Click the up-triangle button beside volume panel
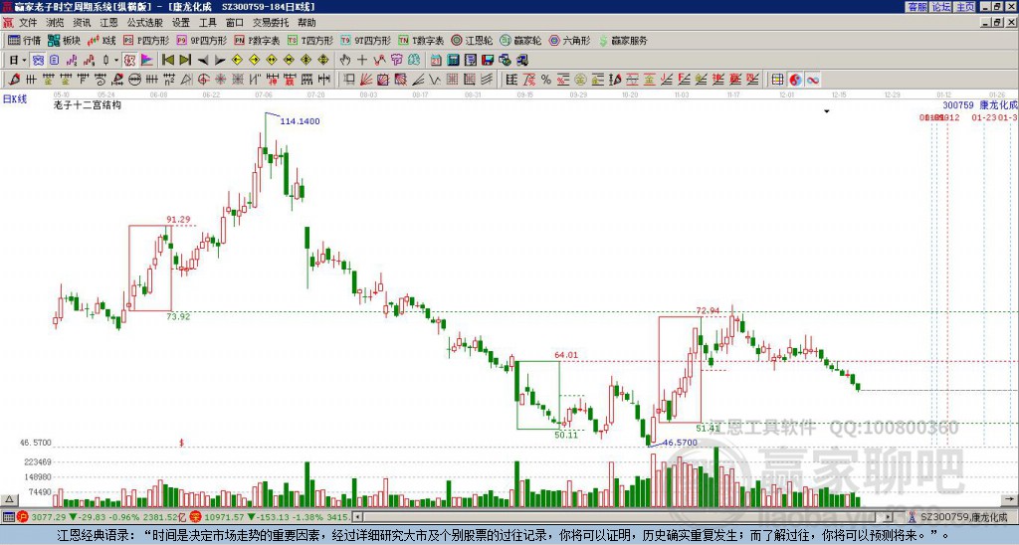Screen dimensions: 1019x545 [9, 499]
